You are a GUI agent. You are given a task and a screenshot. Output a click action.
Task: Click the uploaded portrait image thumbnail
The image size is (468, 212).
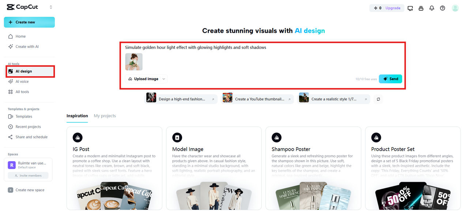(134, 62)
